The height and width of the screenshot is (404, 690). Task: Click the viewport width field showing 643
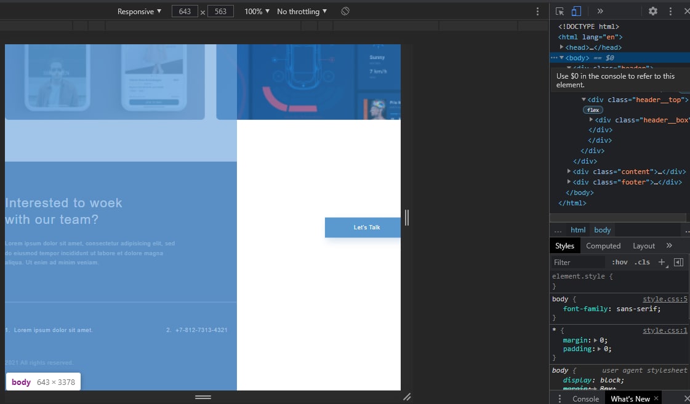(185, 12)
